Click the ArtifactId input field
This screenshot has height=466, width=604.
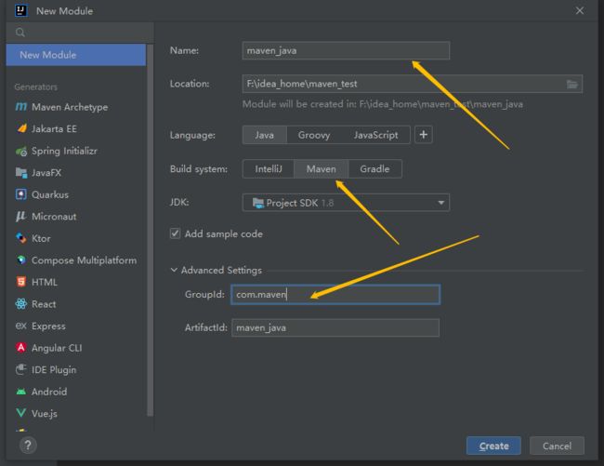(335, 327)
